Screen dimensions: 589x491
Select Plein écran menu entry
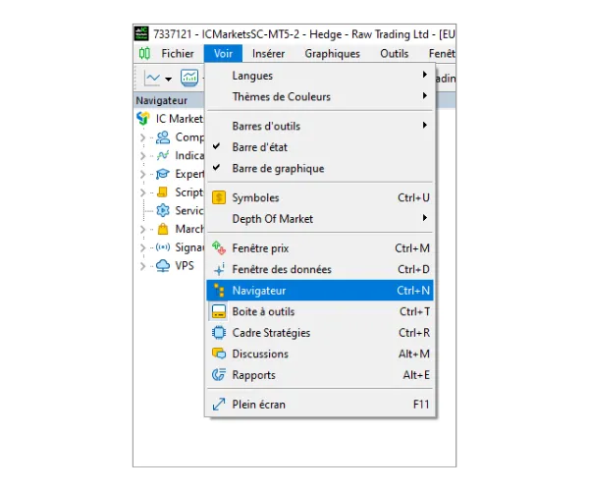pos(320,405)
